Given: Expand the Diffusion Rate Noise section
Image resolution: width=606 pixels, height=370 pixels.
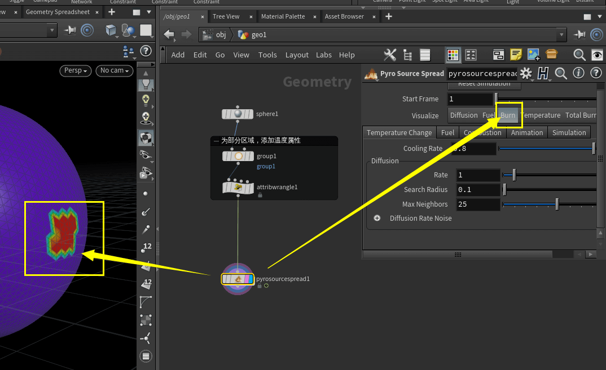Looking at the screenshot, I should point(377,219).
